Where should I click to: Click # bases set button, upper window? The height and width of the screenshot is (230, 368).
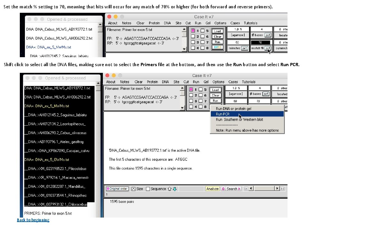tap(268, 35)
